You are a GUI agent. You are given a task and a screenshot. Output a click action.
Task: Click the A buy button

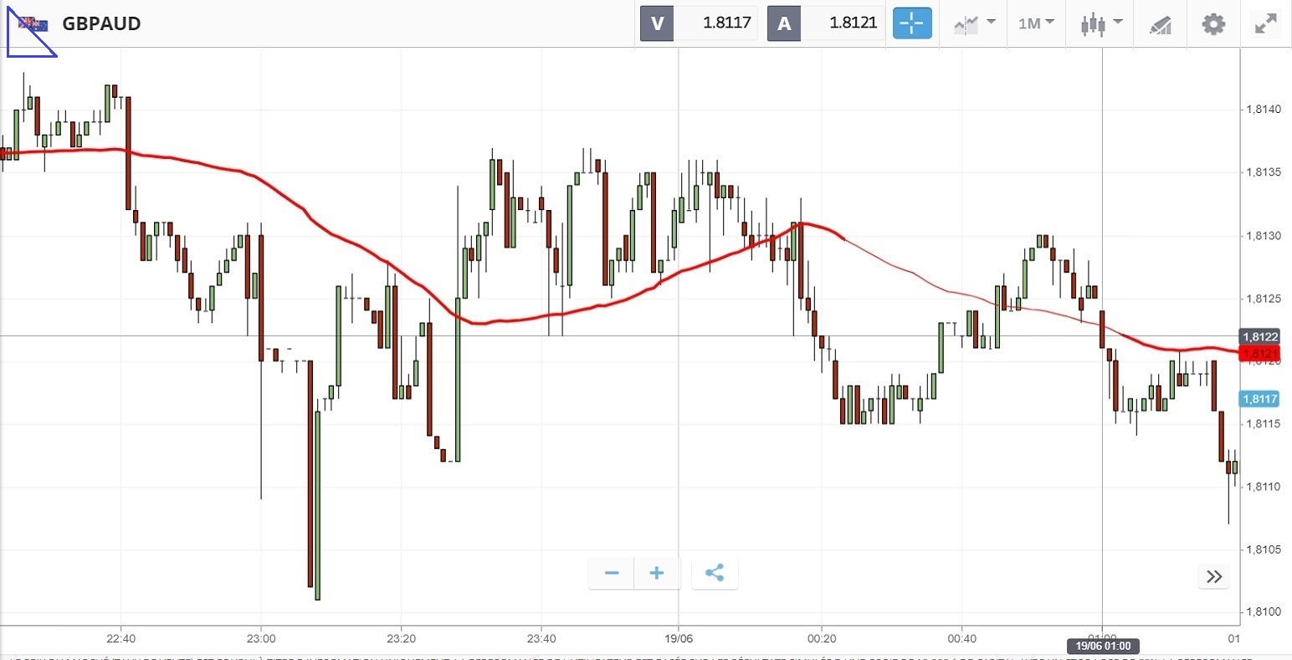(x=784, y=23)
